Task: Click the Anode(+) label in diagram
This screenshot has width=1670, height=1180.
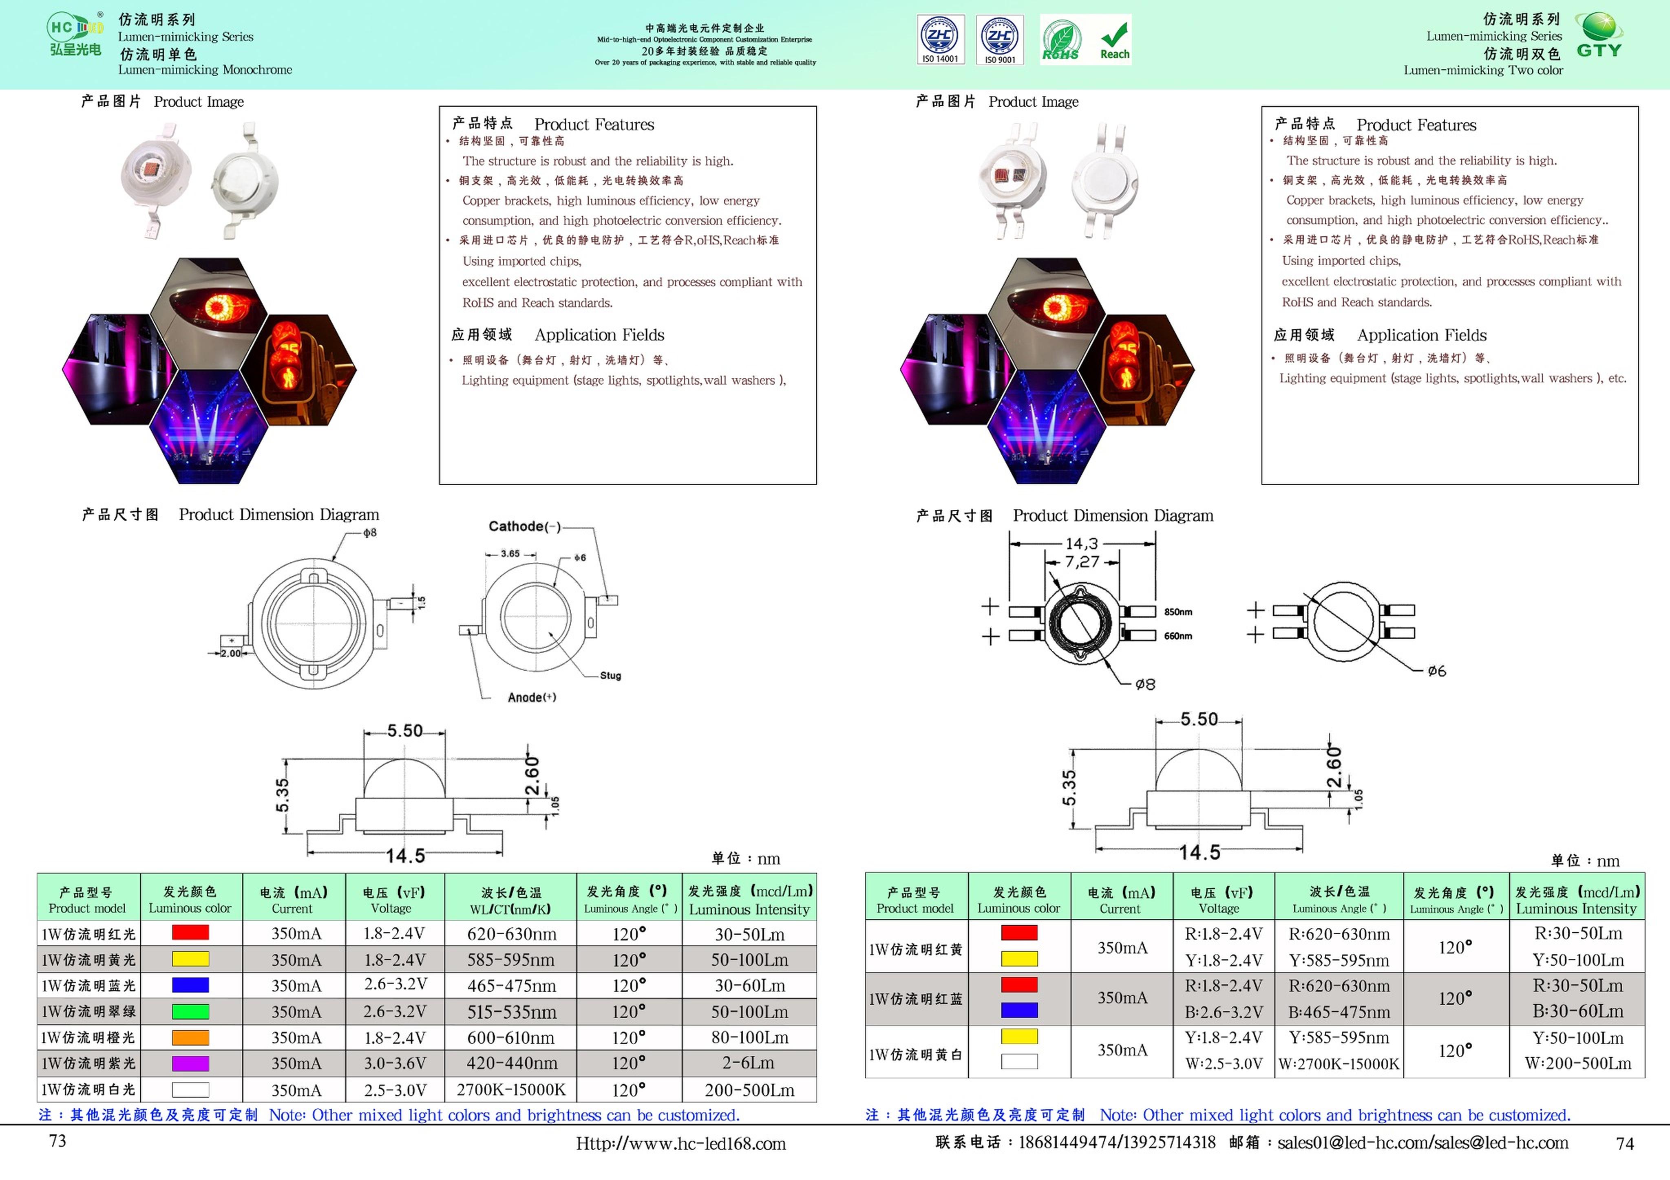Action: coord(532,697)
